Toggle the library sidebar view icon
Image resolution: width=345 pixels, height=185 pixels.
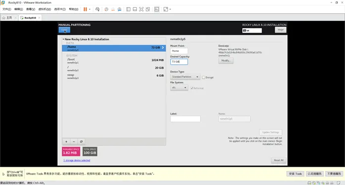pyautogui.click(x=129, y=9)
